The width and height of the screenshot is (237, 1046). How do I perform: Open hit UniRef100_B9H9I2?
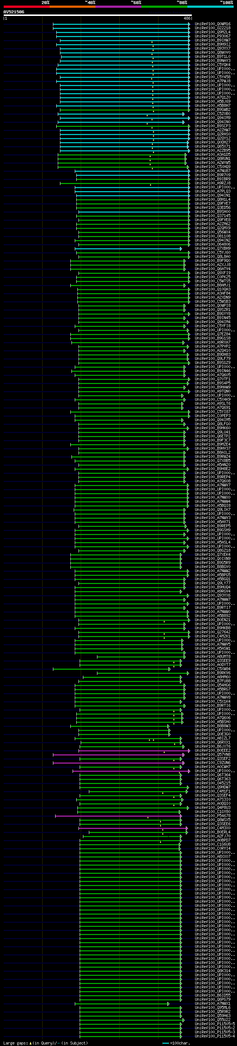click(x=213, y=44)
